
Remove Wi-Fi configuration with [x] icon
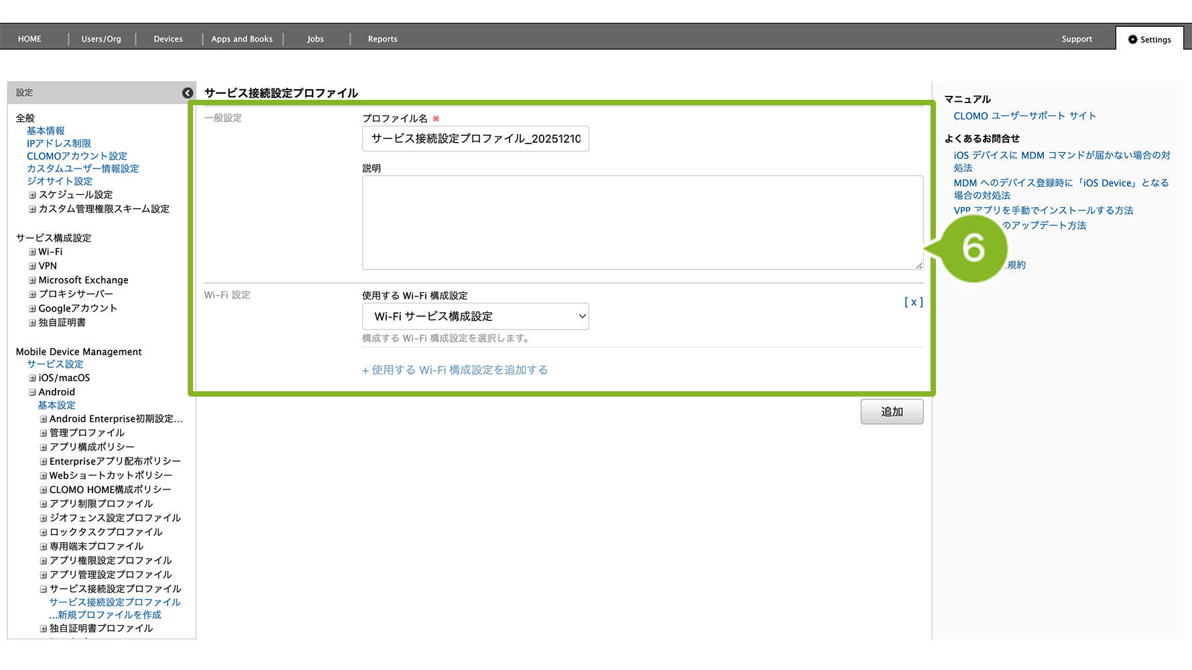click(x=913, y=302)
